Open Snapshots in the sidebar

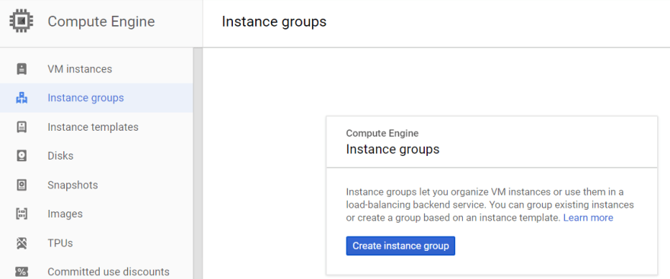[x=96, y=185]
